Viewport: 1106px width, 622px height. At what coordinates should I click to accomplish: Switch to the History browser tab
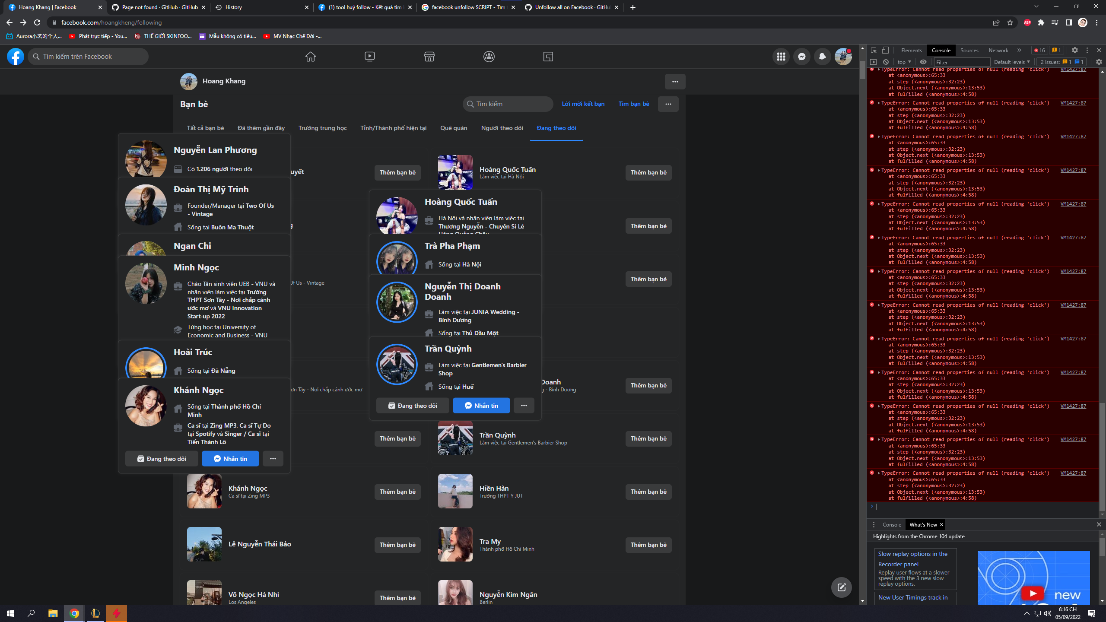(261, 7)
